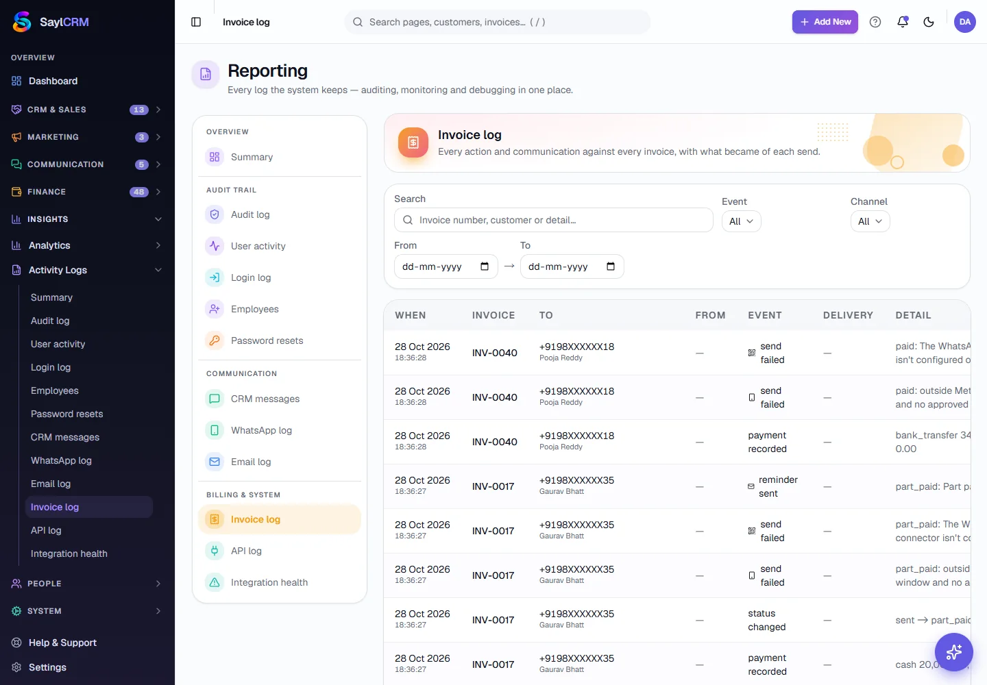This screenshot has width=987, height=685.
Task: Open calendar picker in From date field
Action: 485,266
